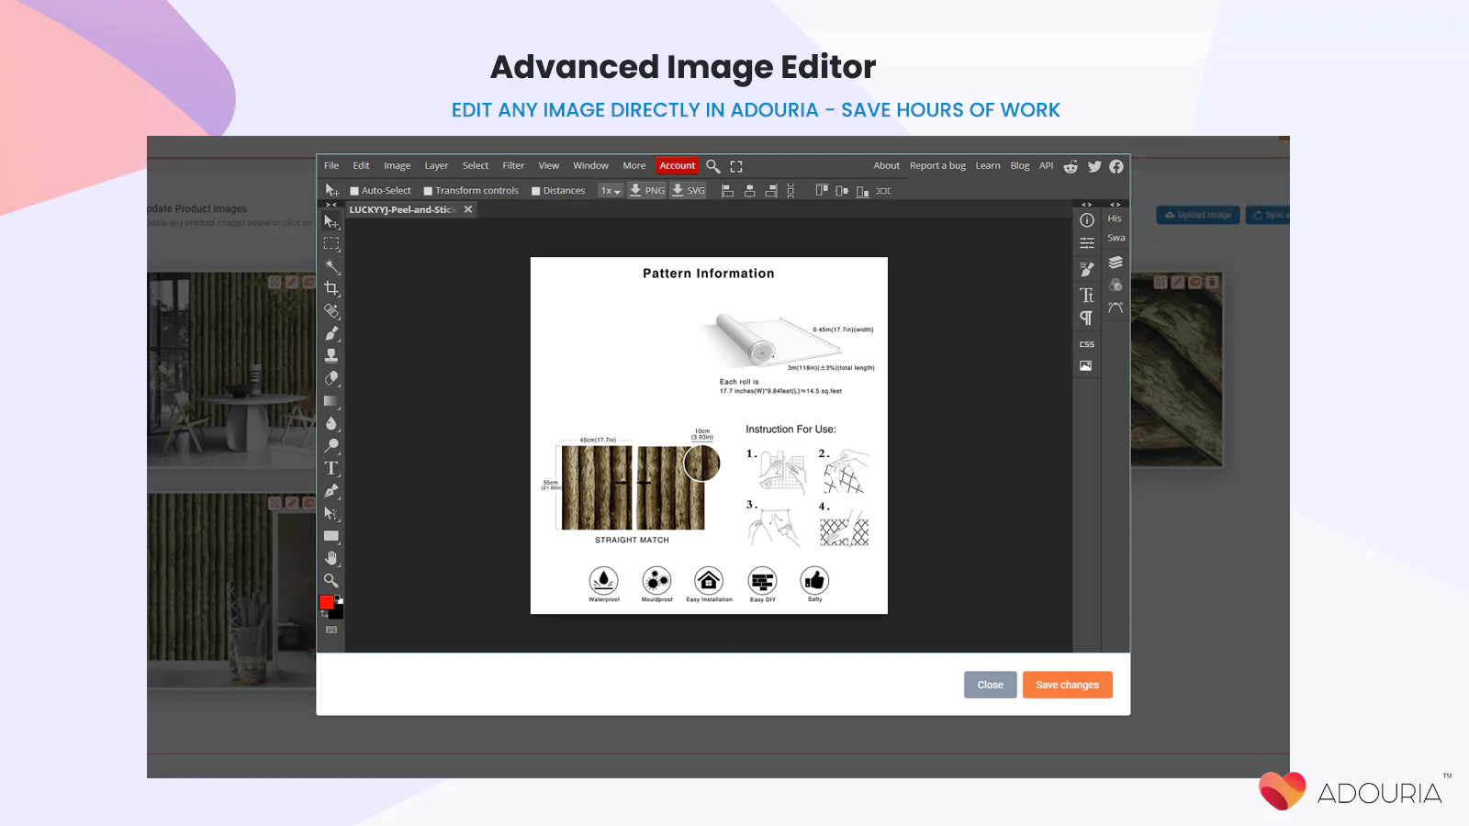
Task: Open search via the magnifier in menu bar
Action: click(712, 166)
